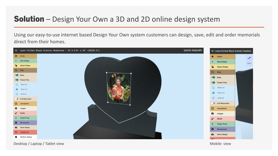The height and width of the screenshot is (156, 278).
Task: Click the New Design plus icon in desktop sidebar
Action: point(16,61)
